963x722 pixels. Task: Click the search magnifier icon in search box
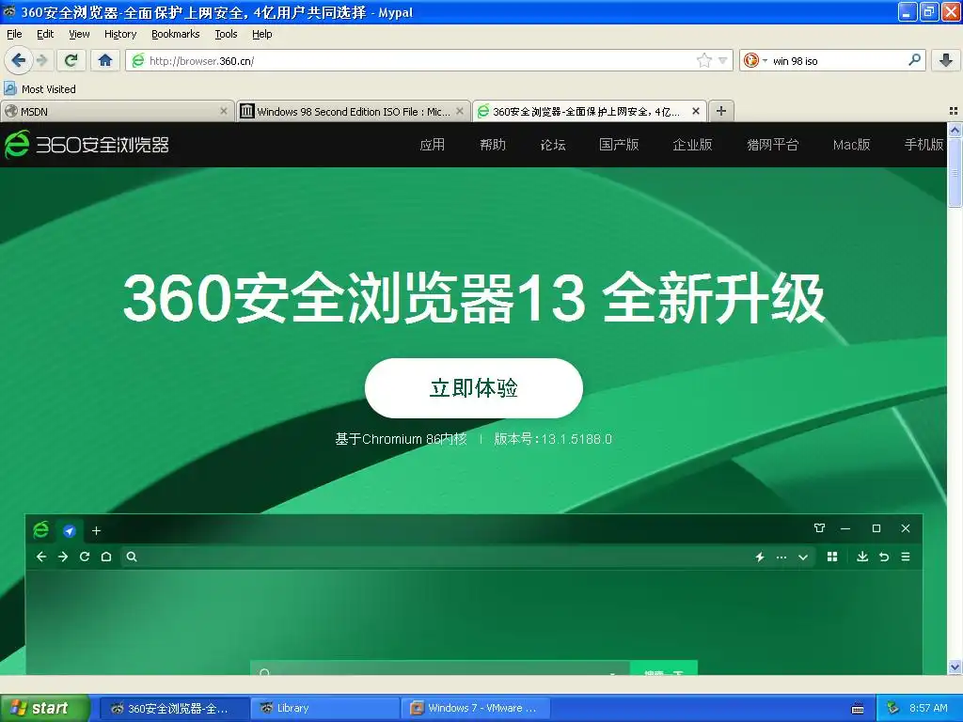pyautogui.click(x=914, y=60)
